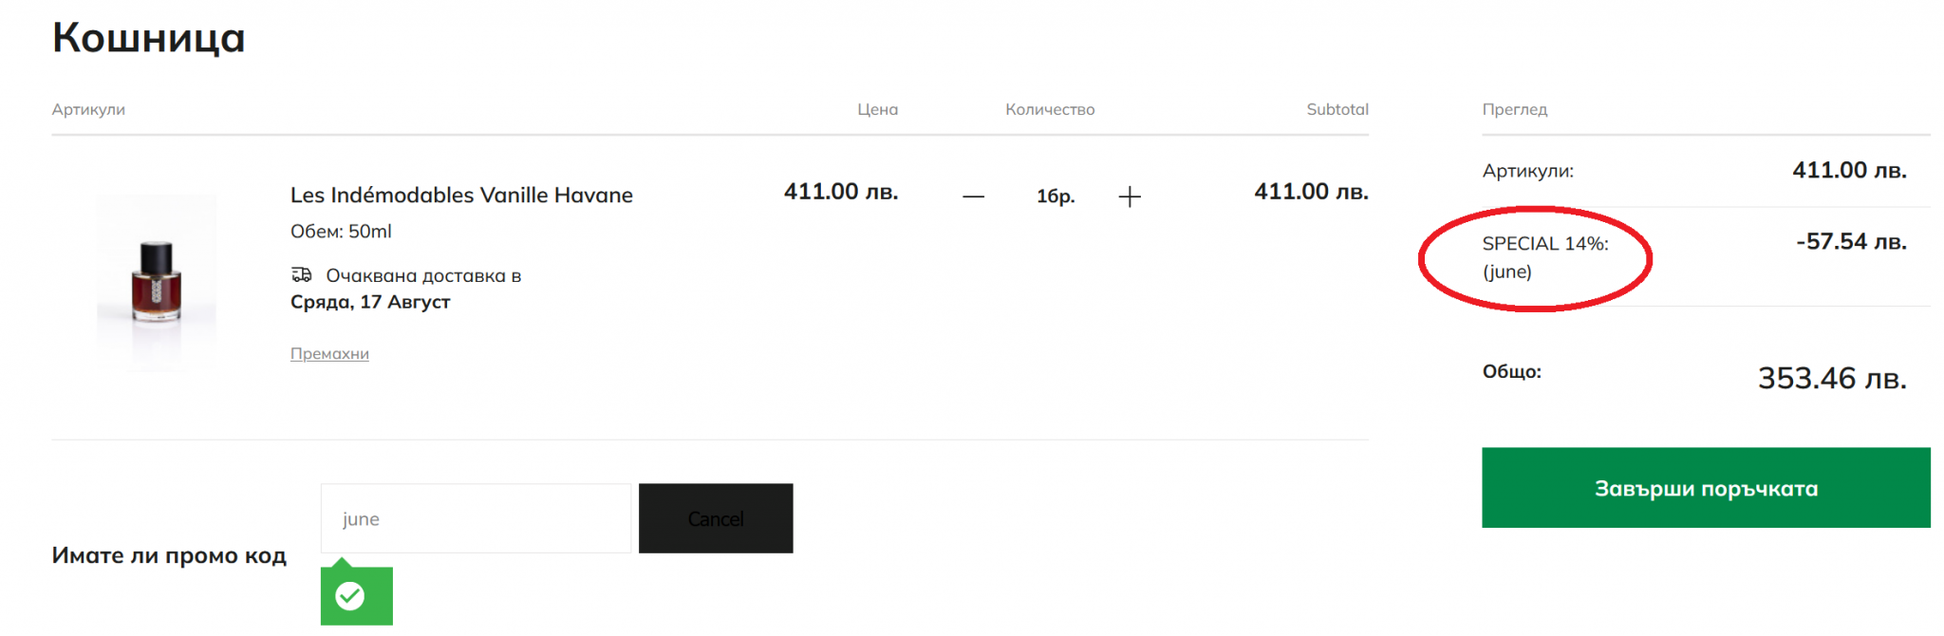Increase quantity with the plus icon
1944x636 pixels.
tap(1130, 196)
